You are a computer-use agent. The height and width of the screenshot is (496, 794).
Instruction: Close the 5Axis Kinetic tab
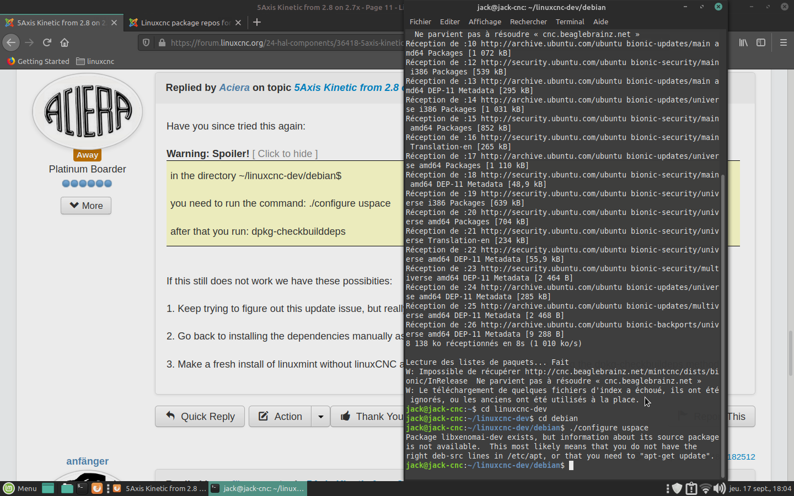coord(114,23)
